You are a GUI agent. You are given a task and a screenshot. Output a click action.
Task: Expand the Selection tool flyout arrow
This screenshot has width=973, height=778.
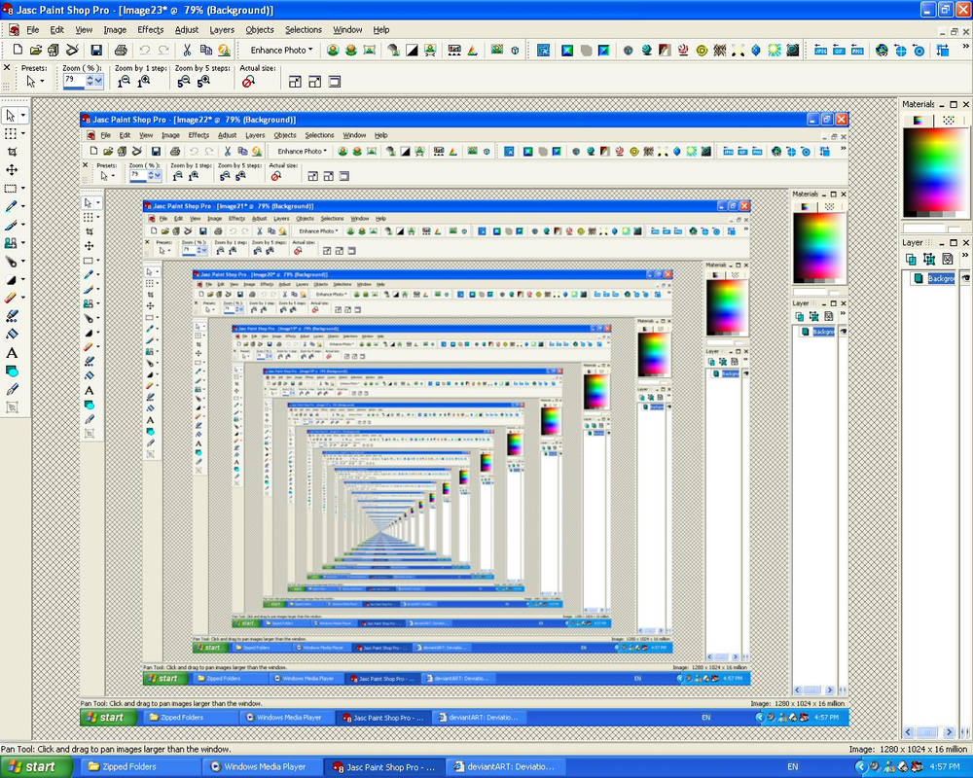(23, 188)
